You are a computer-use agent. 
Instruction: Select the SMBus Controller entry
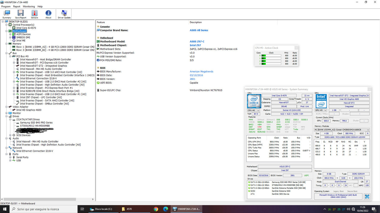(x=44, y=104)
